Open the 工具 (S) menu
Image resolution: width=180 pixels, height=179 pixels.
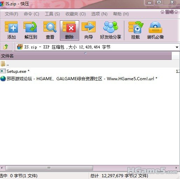click(x=52, y=14)
